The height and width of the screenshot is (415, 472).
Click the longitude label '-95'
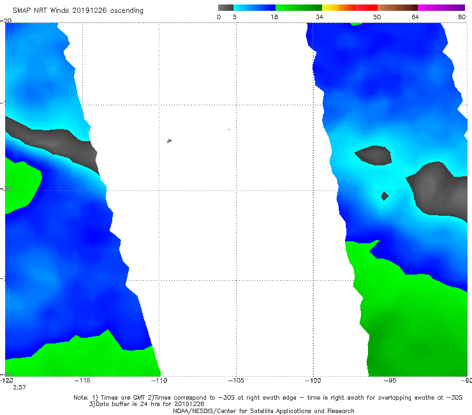pos(390,381)
